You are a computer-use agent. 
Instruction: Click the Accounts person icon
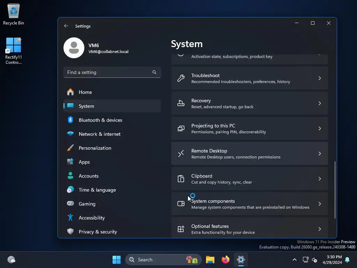pos(70,176)
